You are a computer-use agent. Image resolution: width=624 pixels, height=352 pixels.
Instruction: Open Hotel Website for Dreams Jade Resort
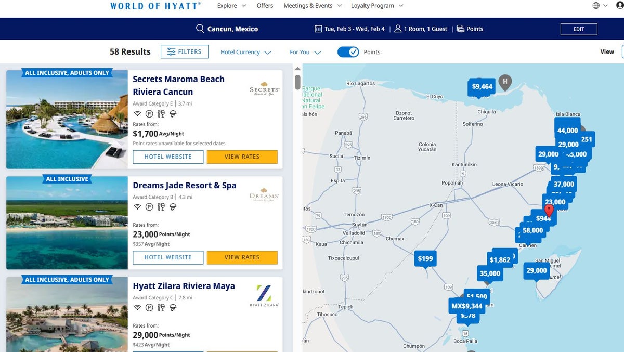168,257
